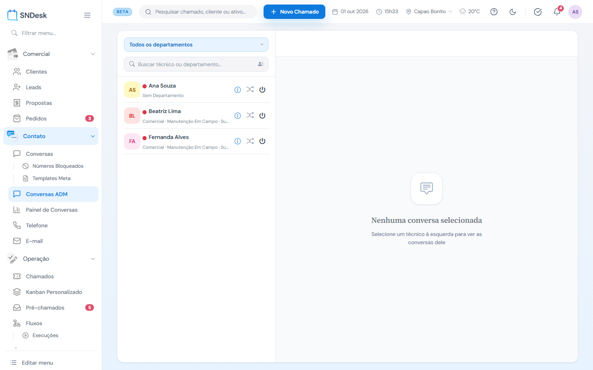Open Pedidos in the sidebar
This screenshot has height=370, width=593.
(x=54, y=118)
